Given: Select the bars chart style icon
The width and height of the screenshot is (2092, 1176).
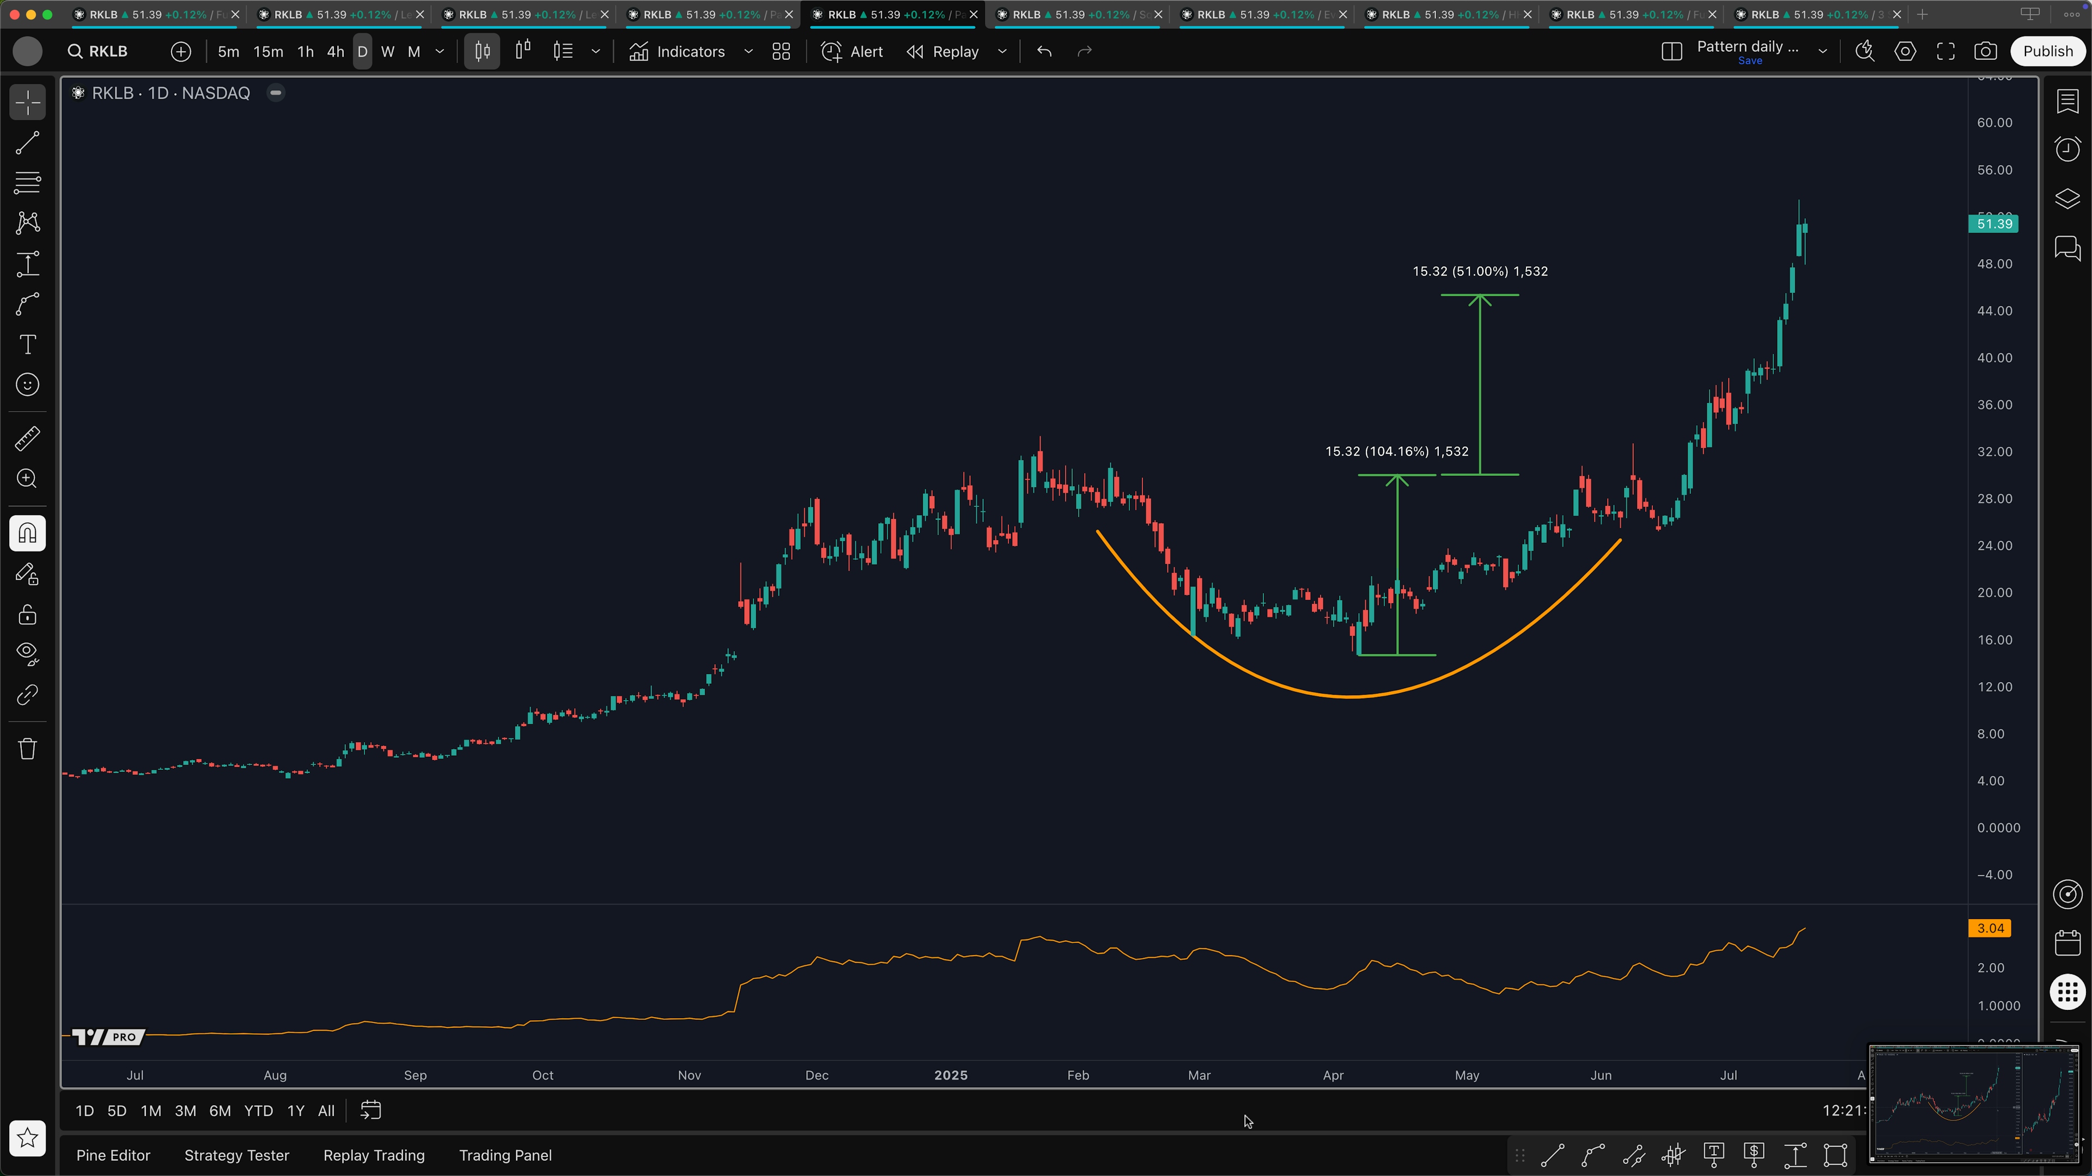Looking at the screenshot, I should pyautogui.click(x=523, y=52).
